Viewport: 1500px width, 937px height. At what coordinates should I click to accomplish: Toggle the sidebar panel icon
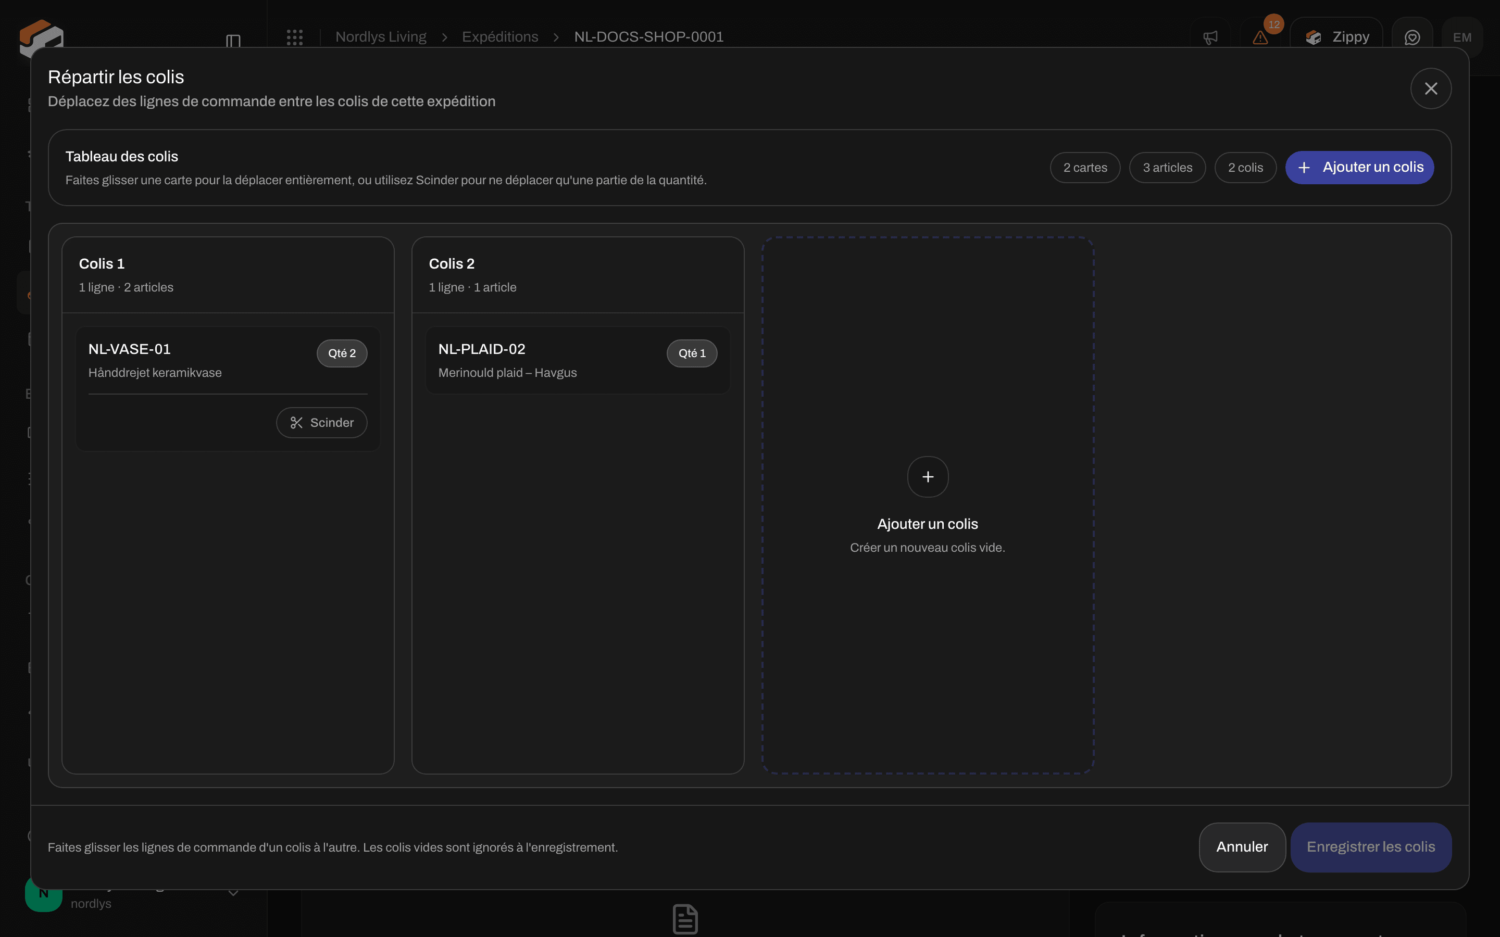click(233, 41)
